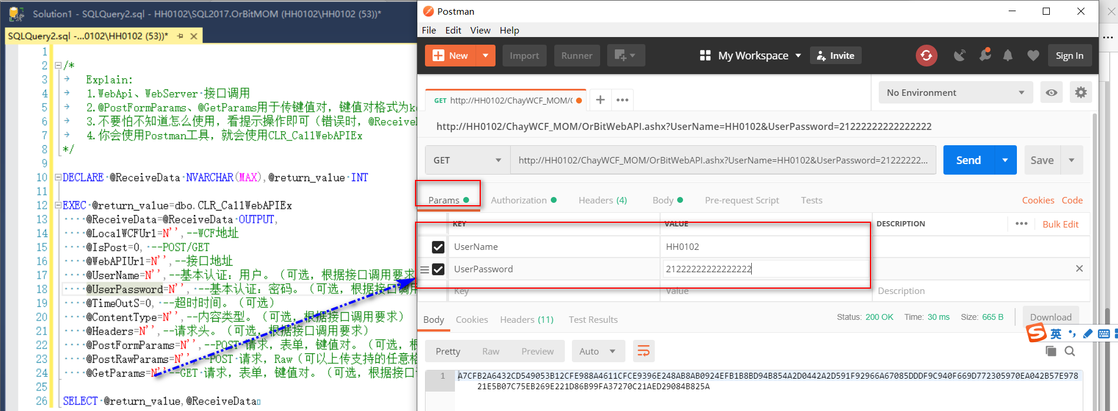Switch to response Cookies tab

(471, 319)
